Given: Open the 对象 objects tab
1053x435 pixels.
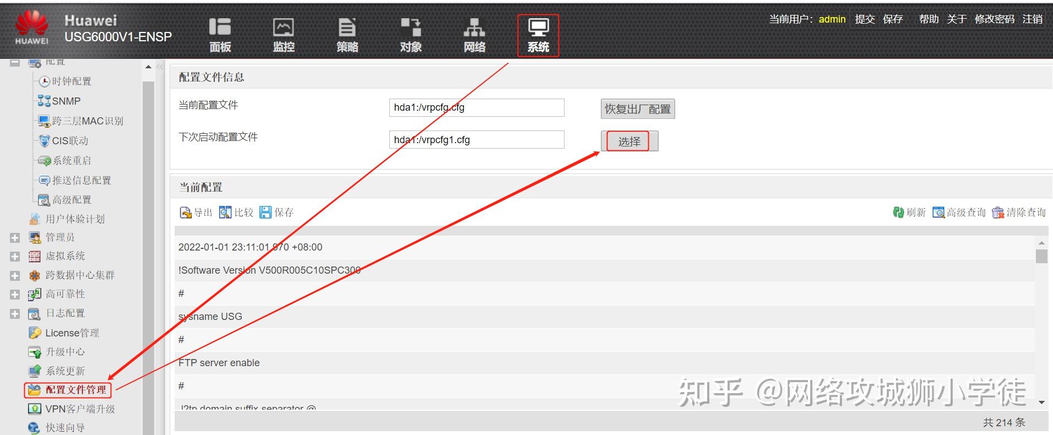Looking at the screenshot, I should (x=411, y=35).
